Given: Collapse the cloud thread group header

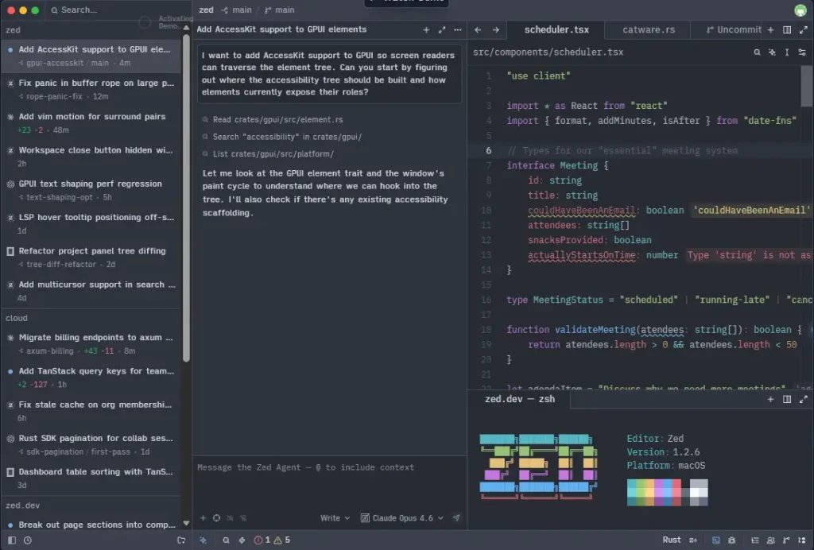Looking at the screenshot, I should click(91, 318).
